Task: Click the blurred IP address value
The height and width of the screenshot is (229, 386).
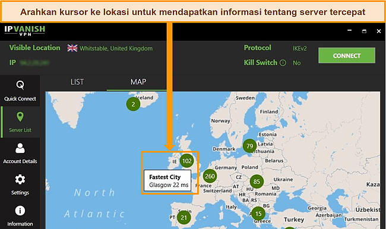Action: (34, 63)
